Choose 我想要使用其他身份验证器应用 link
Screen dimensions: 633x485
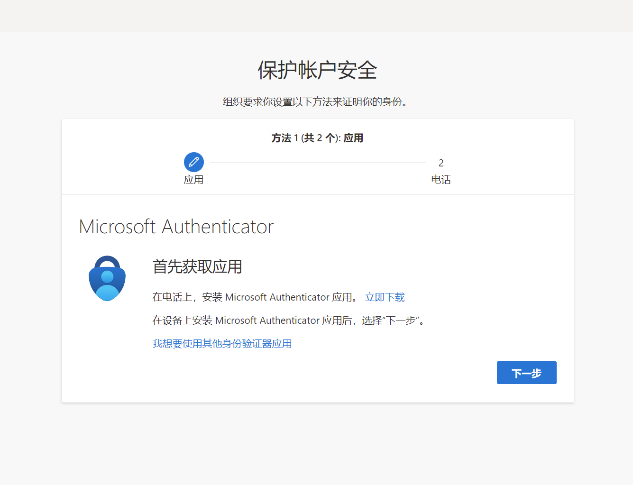point(222,344)
